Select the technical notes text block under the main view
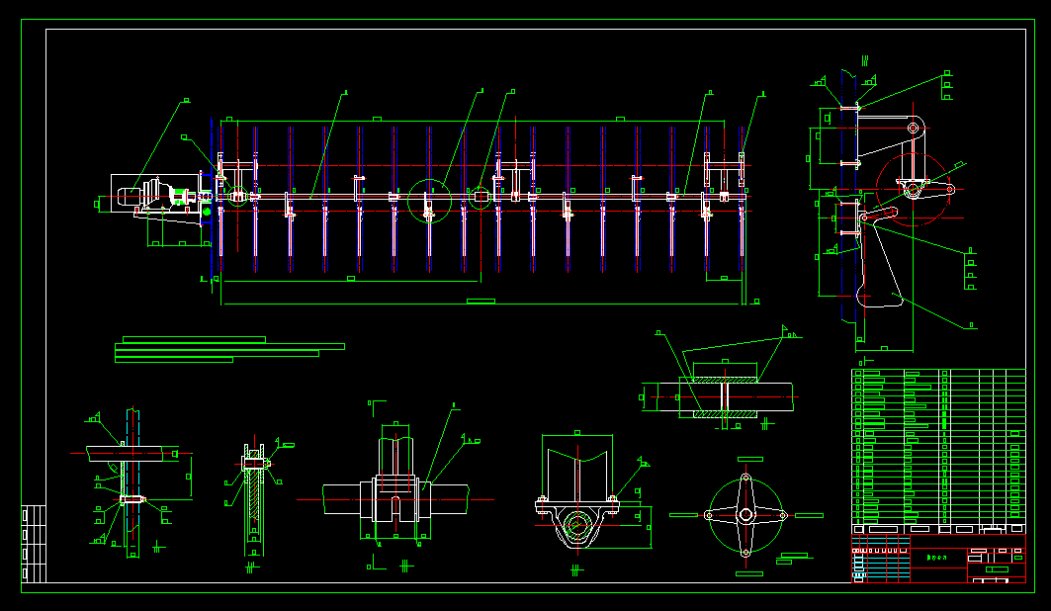The image size is (1051, 611). (229, 350)
